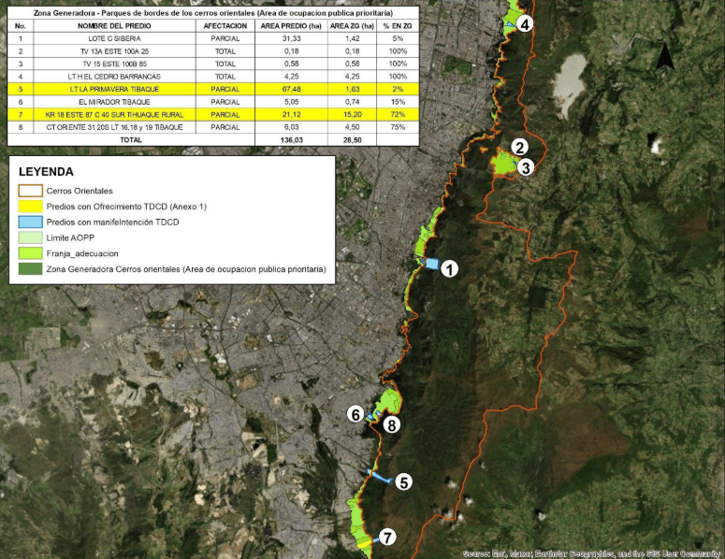Click the 'AREA ZG (ha)' column header
The image size is (725, 559).
pos(352,26)
